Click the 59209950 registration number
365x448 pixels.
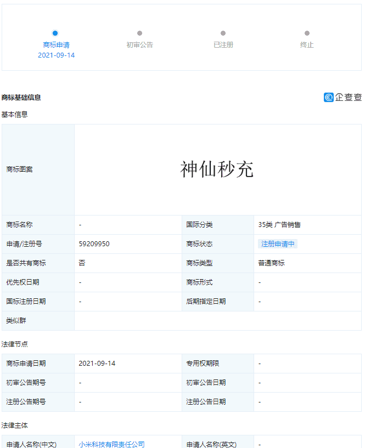click(94, 243)
